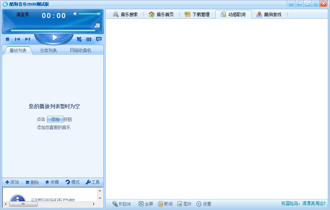Screen dimensions: 330x210
Task: Open the equalizer sliders icon
Action: (x=89, y=39)
